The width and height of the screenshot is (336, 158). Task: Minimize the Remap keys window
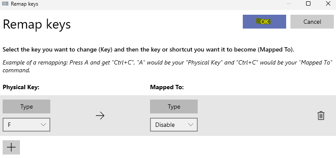[289, 3]
